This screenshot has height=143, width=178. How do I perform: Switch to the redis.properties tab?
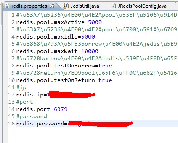(x=29, y=6)
